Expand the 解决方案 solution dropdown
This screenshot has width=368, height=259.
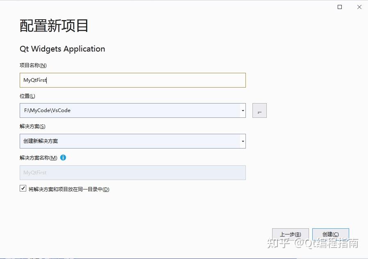(x=242, y=141)
